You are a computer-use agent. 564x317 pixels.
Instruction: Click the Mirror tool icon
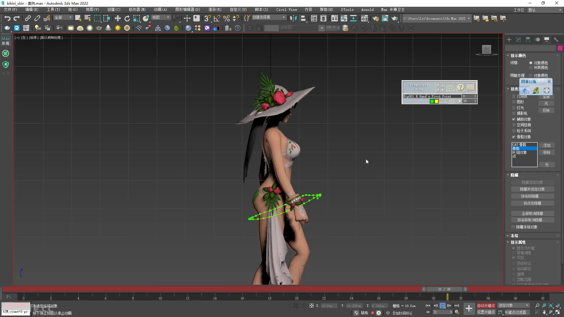coord(293,18)
